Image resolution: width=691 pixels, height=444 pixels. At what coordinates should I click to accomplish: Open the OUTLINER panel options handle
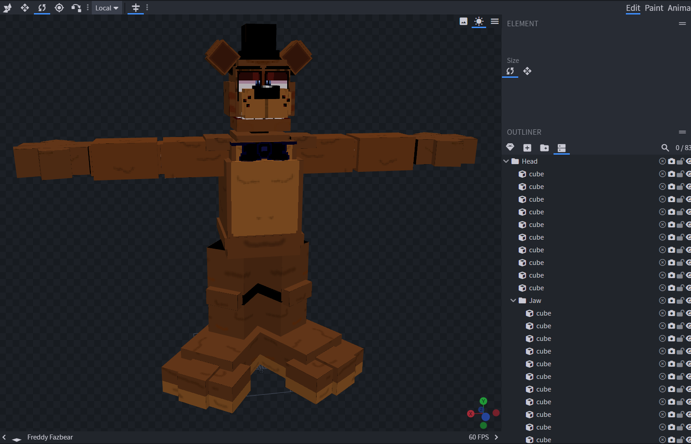(682, 132)
